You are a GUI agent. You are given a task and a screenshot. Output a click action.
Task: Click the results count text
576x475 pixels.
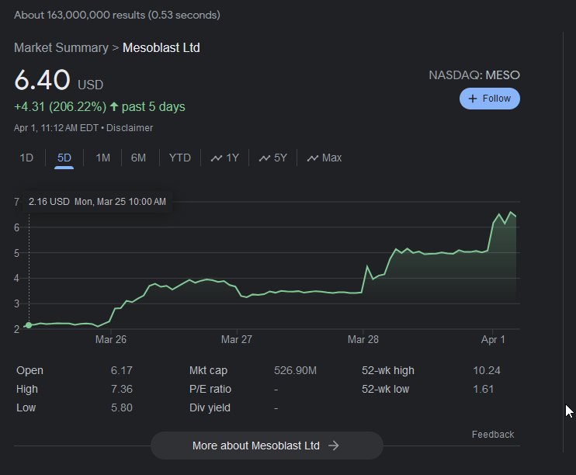tap(117, 15)
